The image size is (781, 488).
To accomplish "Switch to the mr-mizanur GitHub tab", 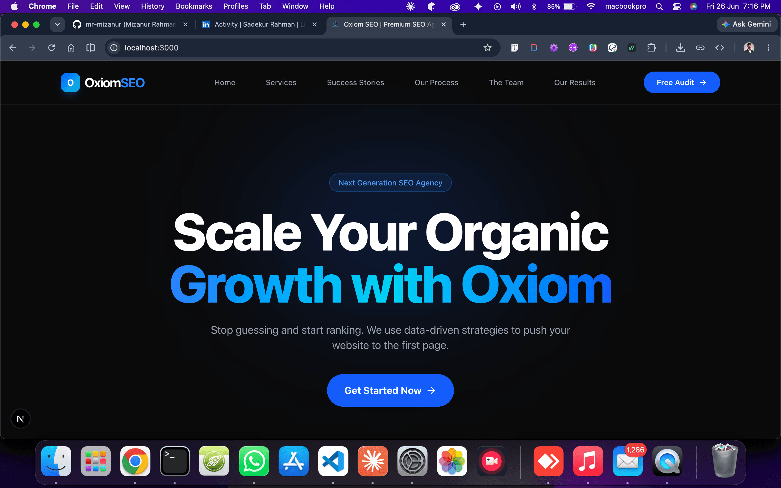I will pyautogui.click(x=130, y=24).
